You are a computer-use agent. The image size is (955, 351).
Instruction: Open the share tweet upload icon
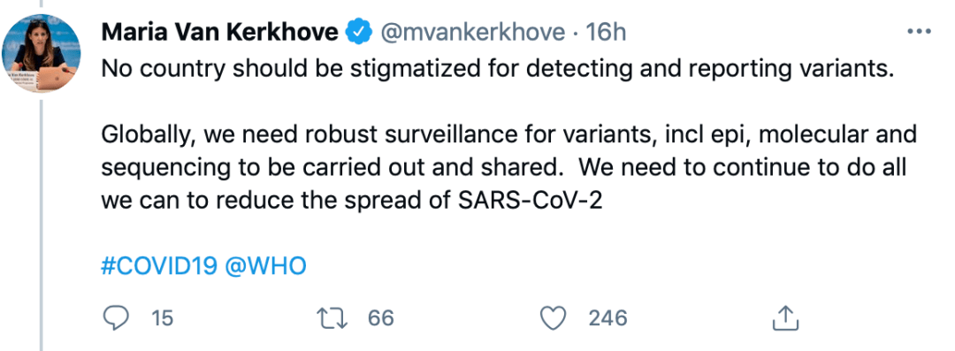[x=785, y=317]
